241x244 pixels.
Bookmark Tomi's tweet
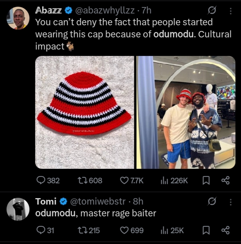(205, 230)
